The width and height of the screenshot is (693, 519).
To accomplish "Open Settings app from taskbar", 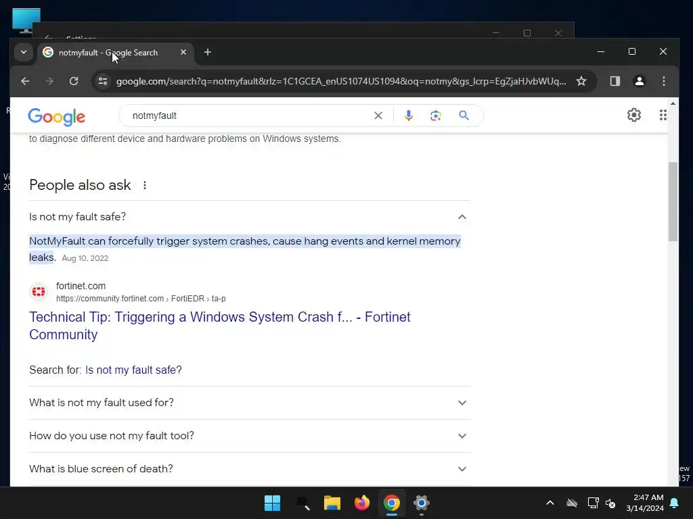I will click(x=421, y=503).
